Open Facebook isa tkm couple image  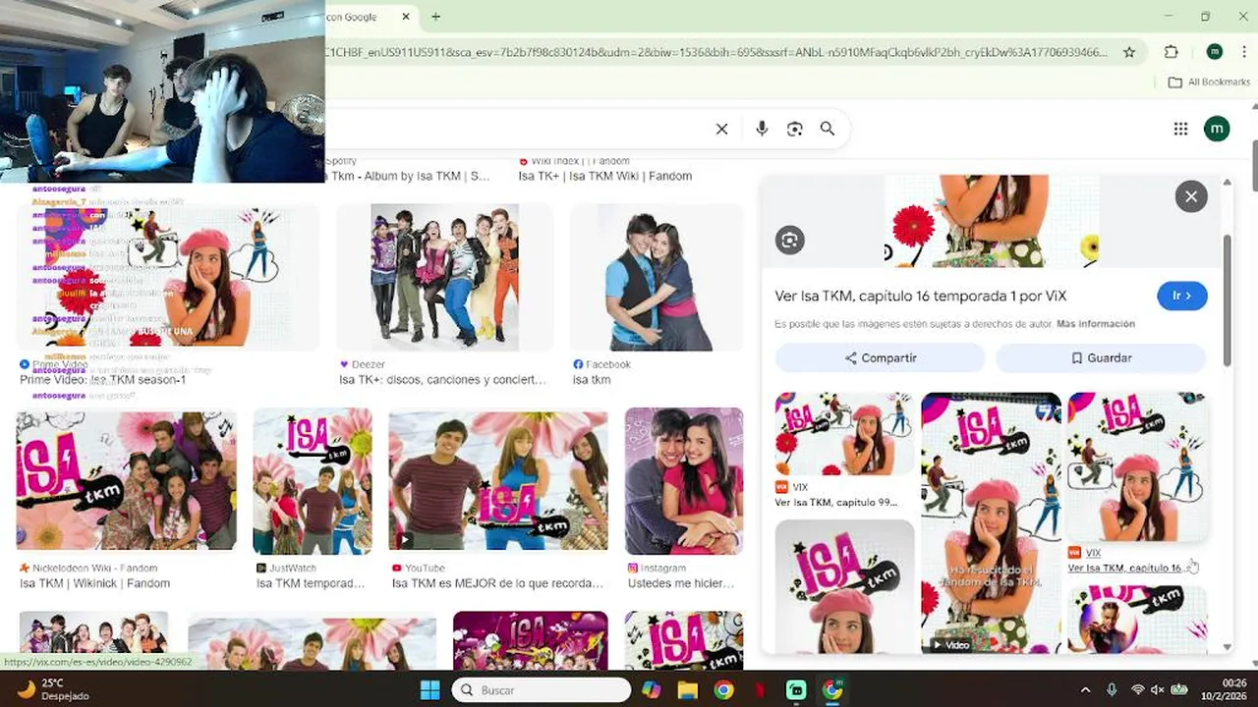coord(657,277)
